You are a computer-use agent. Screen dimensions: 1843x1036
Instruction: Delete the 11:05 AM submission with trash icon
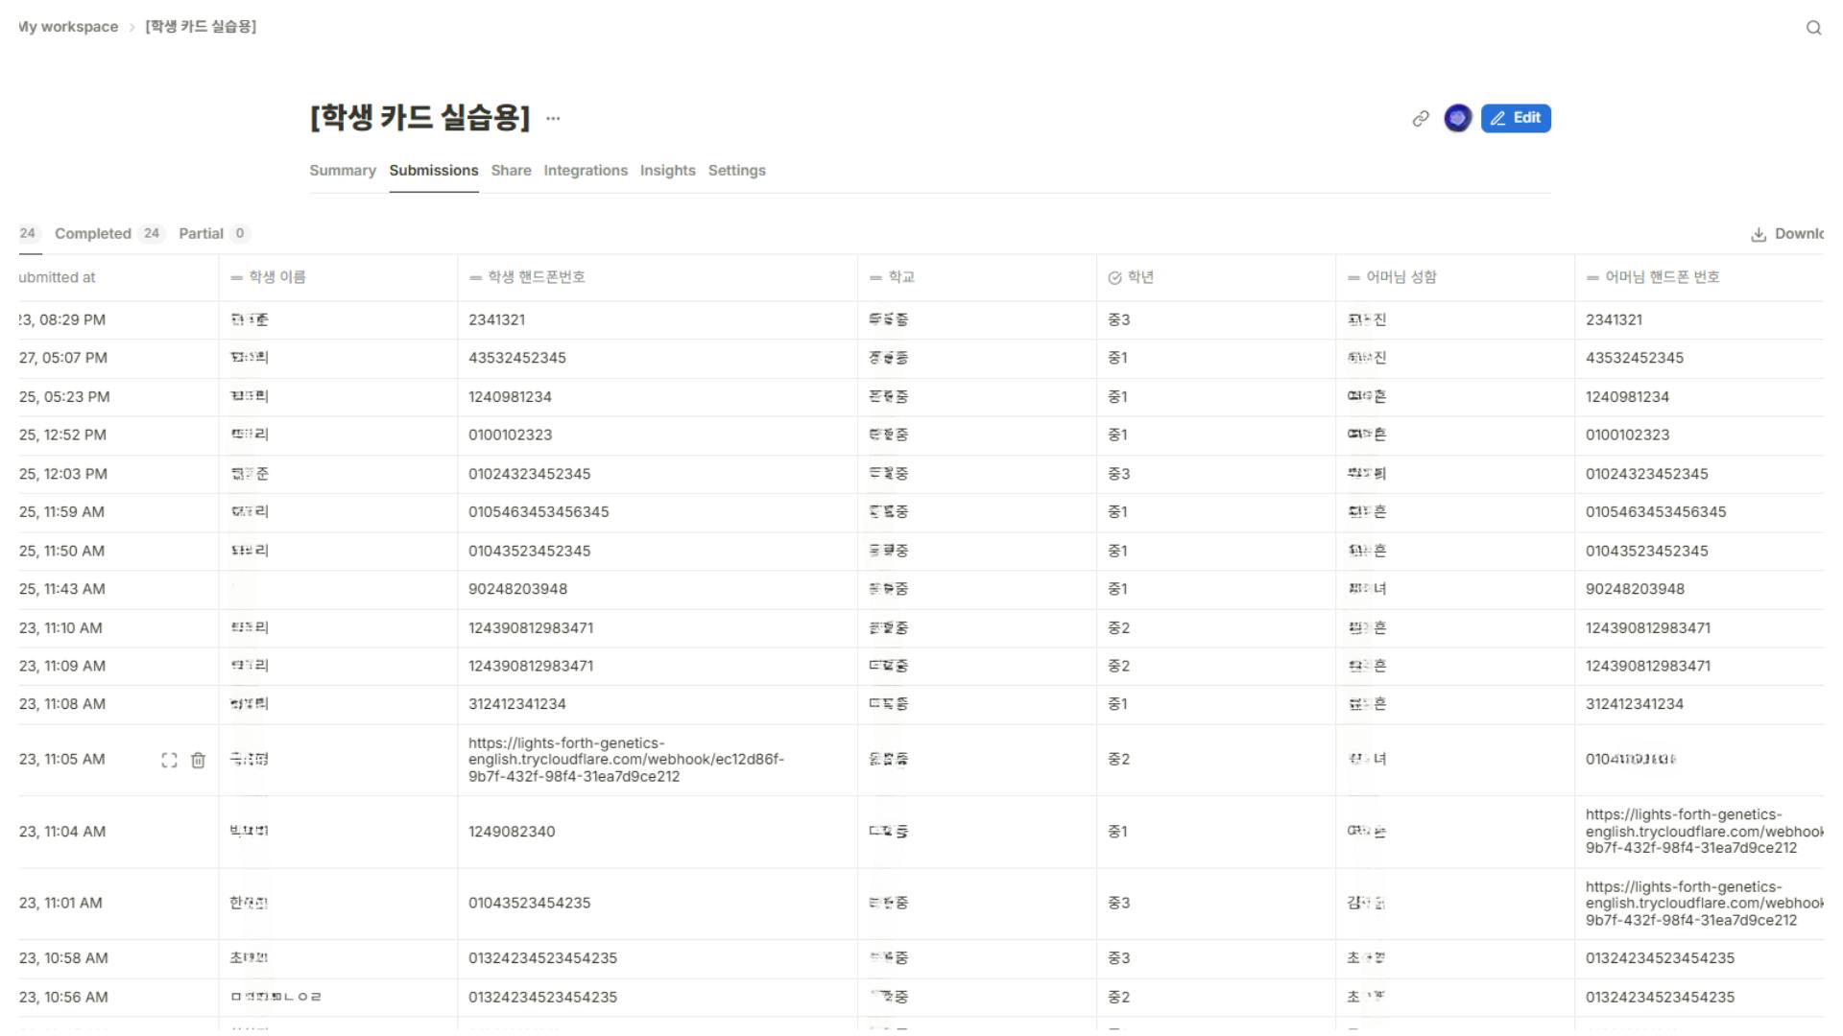coord(198,760)
